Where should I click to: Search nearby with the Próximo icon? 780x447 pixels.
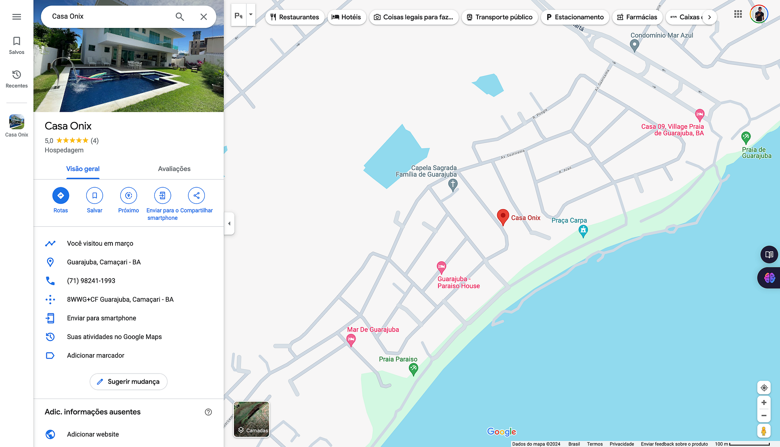[x=128, y=196]
